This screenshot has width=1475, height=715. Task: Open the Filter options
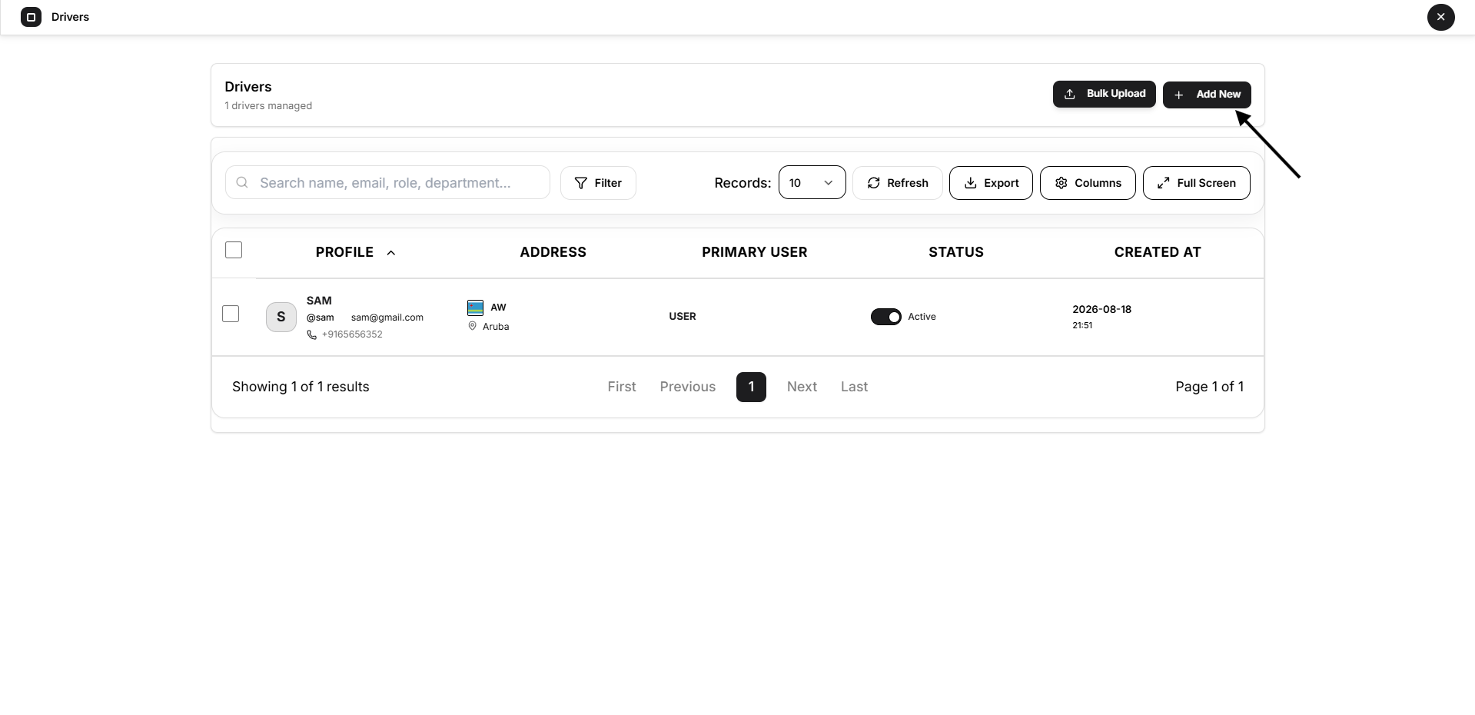coord(598,183)
